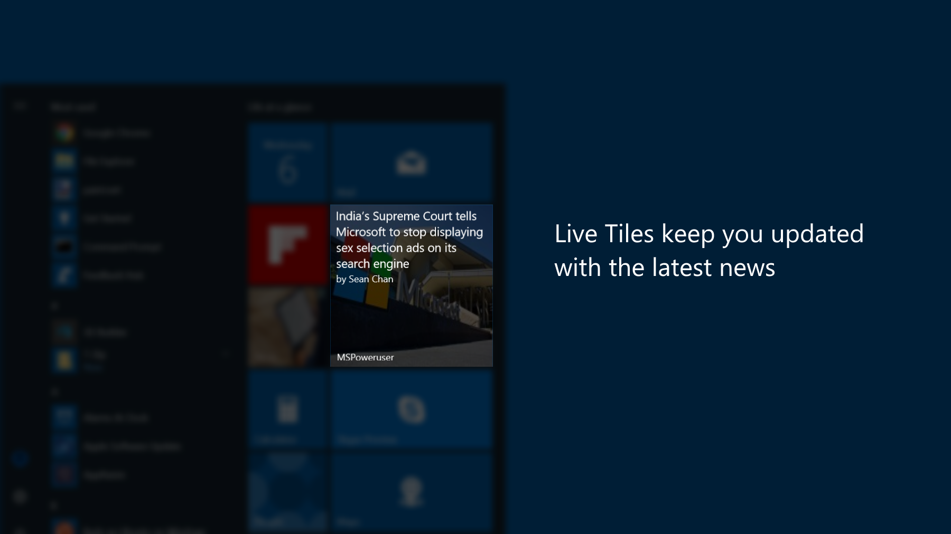Open the user account avatar in Start

(x=20, y=459)
